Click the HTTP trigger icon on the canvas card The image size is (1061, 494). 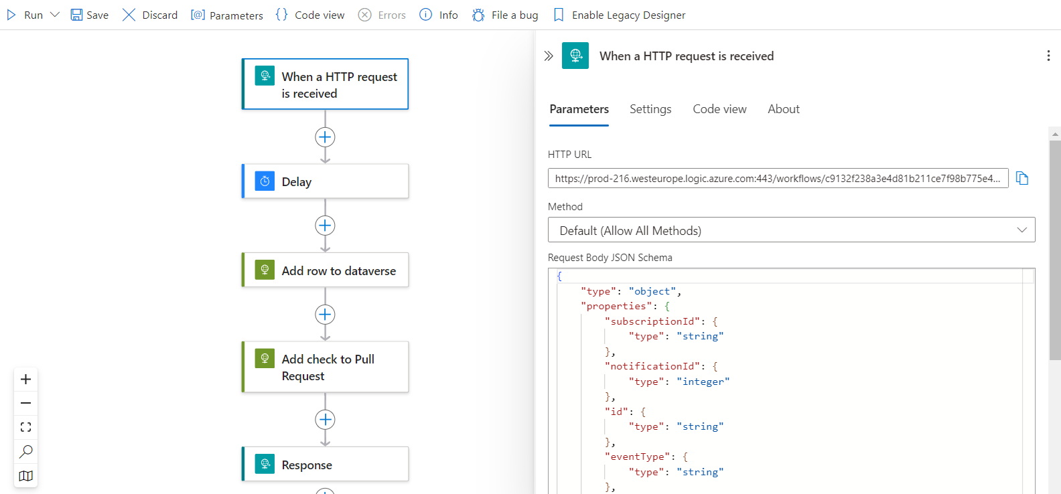pyautogui.click(x=265, y=76)
